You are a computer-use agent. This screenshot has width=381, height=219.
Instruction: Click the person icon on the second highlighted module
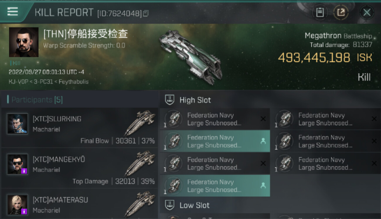point(263,141)
